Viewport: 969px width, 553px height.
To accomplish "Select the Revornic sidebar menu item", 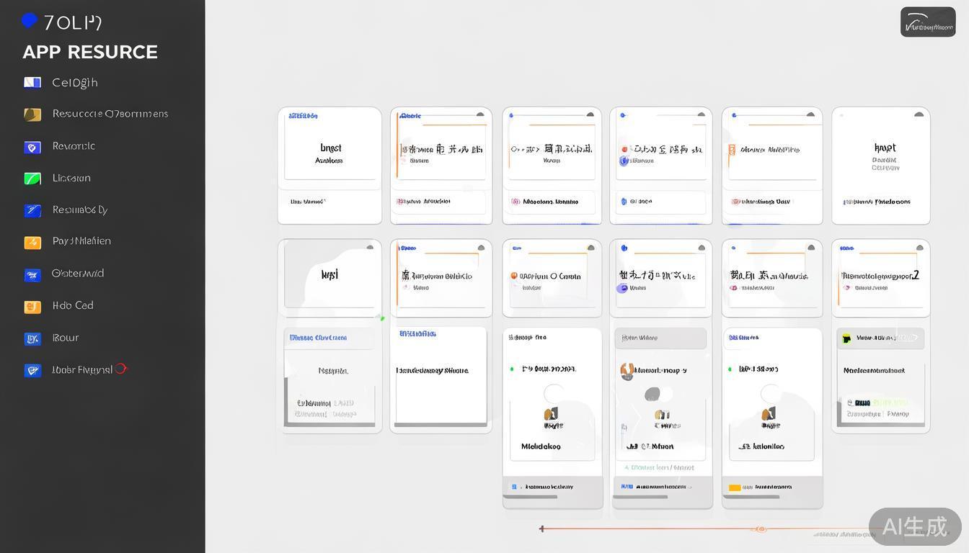I will 74,146.
